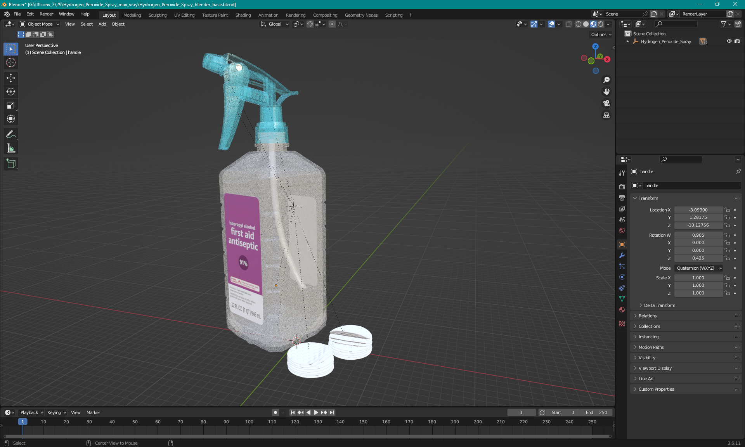Open the Modifiers wrench properties tab
The image size is (745, 447).
(x=622, y=255)
